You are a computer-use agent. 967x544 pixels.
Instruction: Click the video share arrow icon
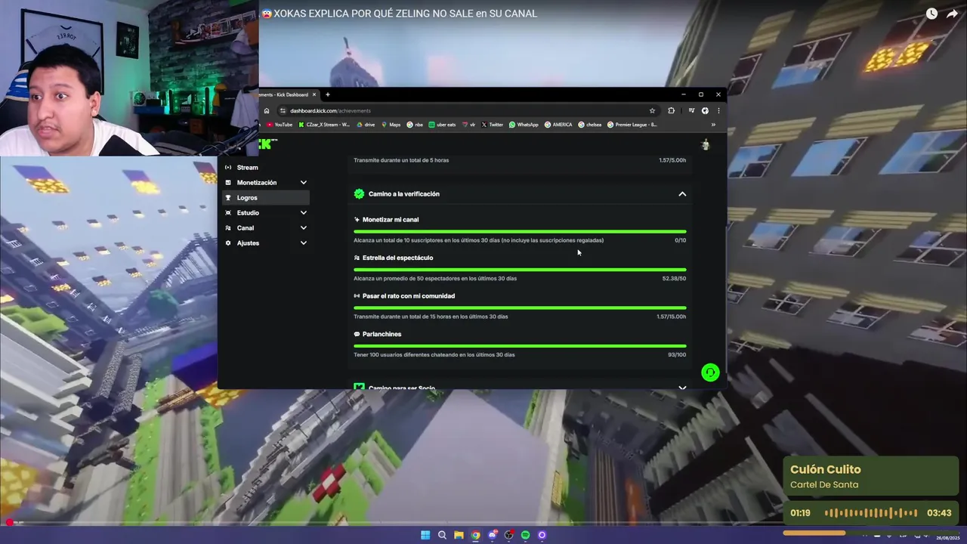coord(952,14)
